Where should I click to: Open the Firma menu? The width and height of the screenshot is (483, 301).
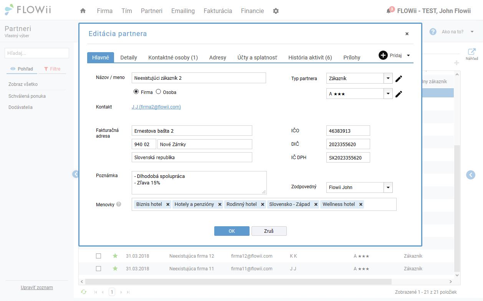click(x=105, y=11)
